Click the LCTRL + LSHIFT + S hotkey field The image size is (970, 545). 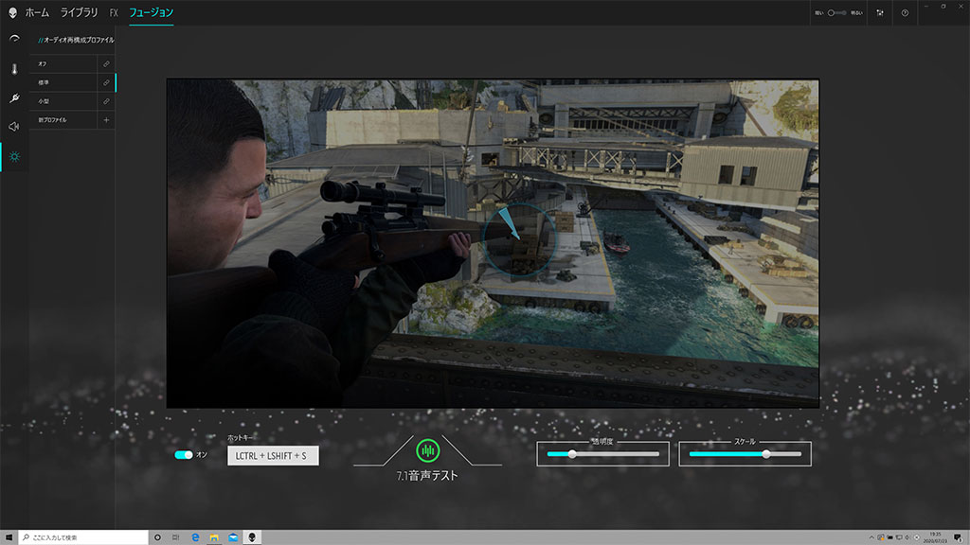pos(273,455)
